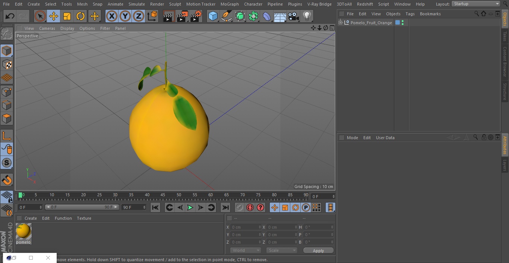Open the World coordinate dropdown
The height and width of the screenshot is (263, 509).
tap(245, 250)
